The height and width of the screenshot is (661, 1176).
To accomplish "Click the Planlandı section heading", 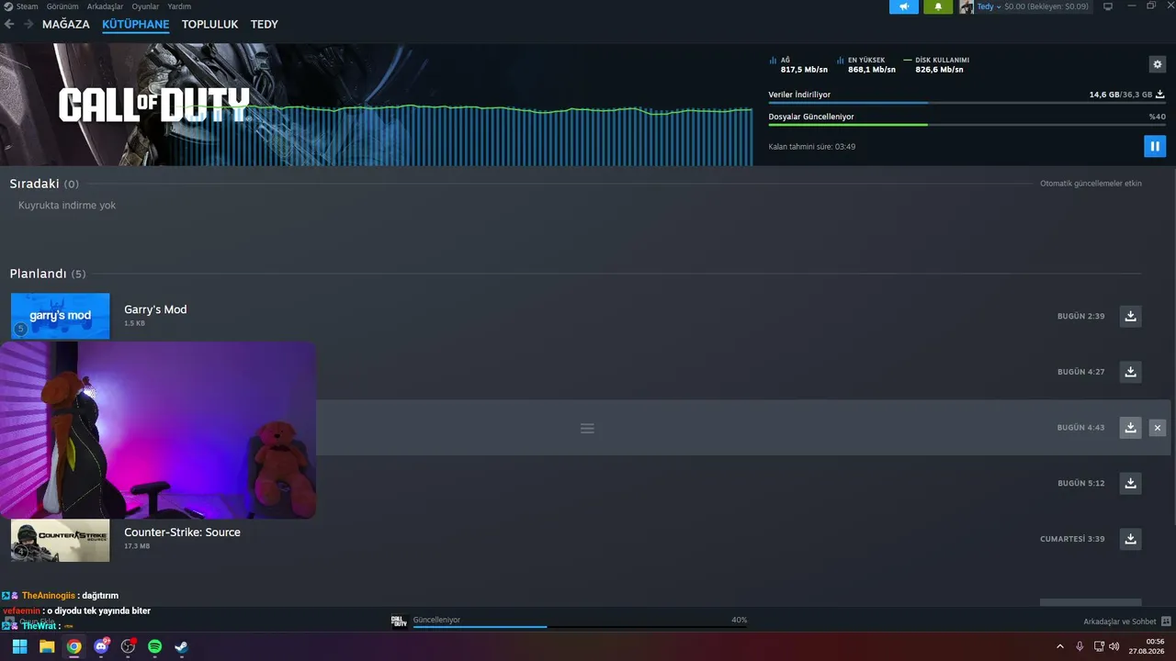I will [48, 274].
